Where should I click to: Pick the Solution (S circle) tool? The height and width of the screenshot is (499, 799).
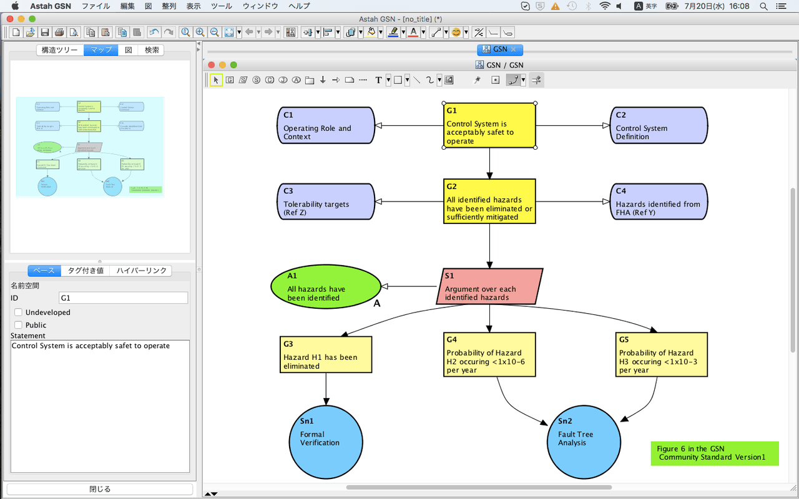(x=256, y=80)
